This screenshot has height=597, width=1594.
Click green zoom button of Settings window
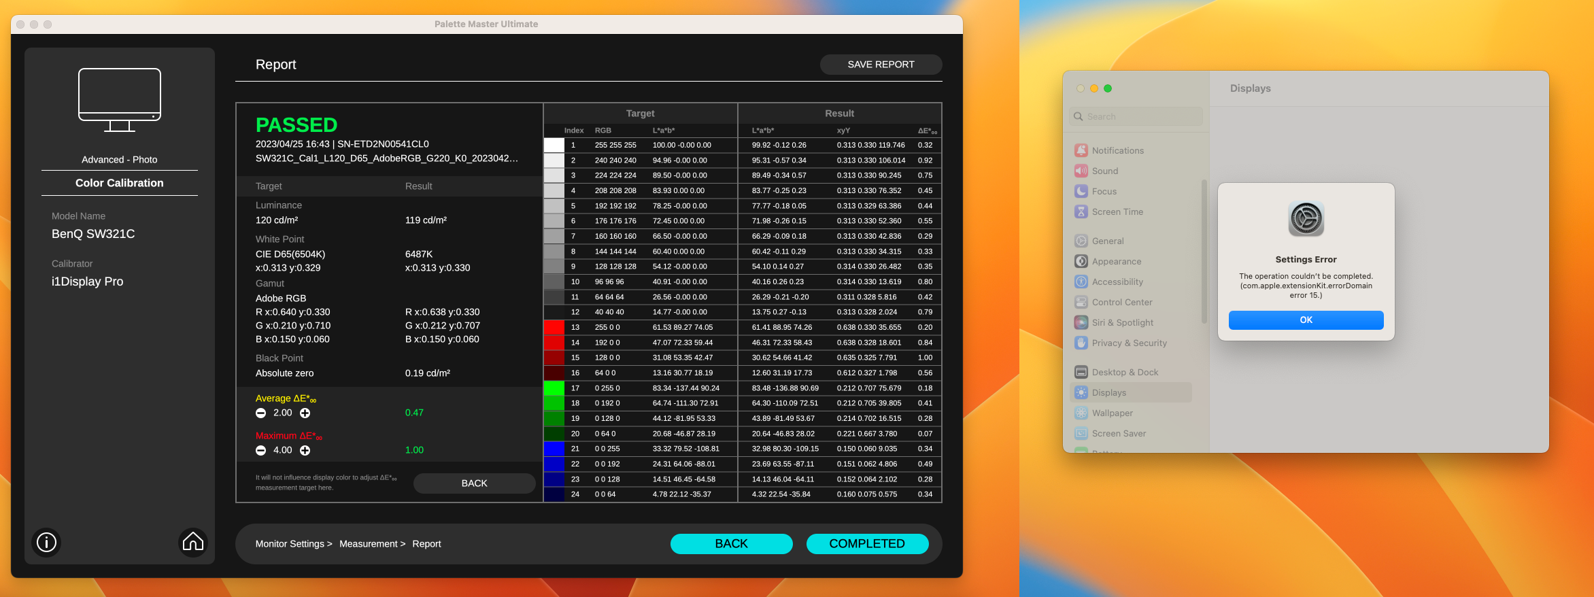coord(1108,88)
